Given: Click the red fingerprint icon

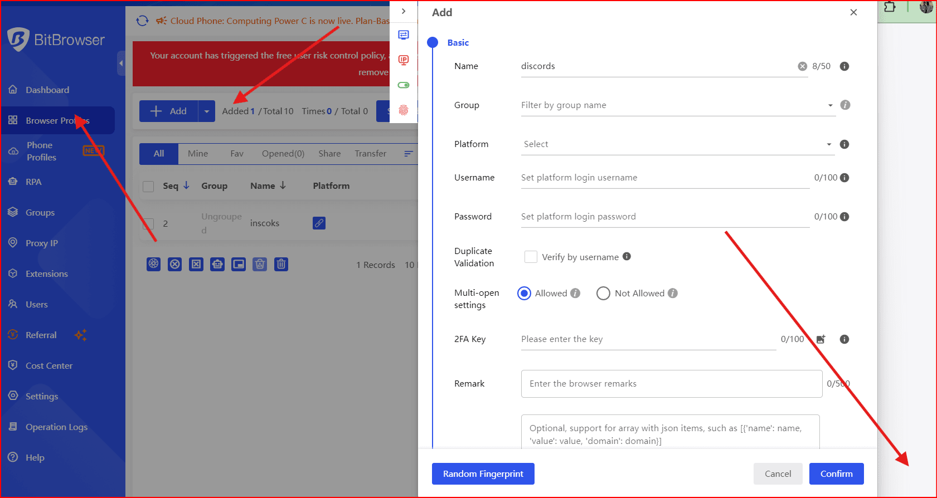Looking at the screenshot, I should tap(404, 110).
